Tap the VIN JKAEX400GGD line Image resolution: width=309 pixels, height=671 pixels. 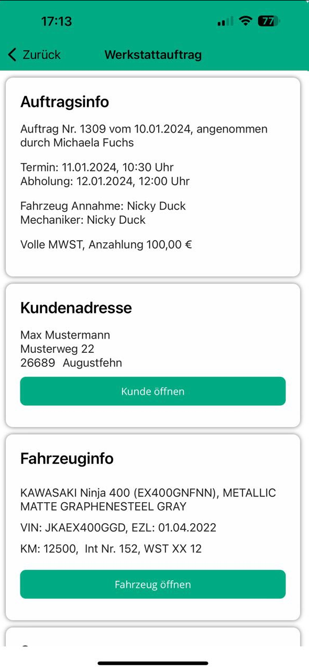(118, 527)
